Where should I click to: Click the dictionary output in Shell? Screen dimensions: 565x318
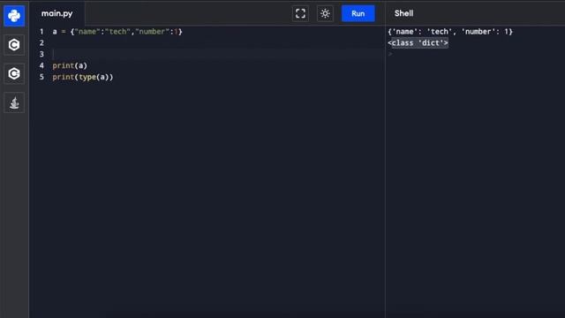(450, 32)
